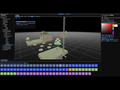
Task: Collapse the GameTree node in the hierarchy
Action: tap(1, 18)
